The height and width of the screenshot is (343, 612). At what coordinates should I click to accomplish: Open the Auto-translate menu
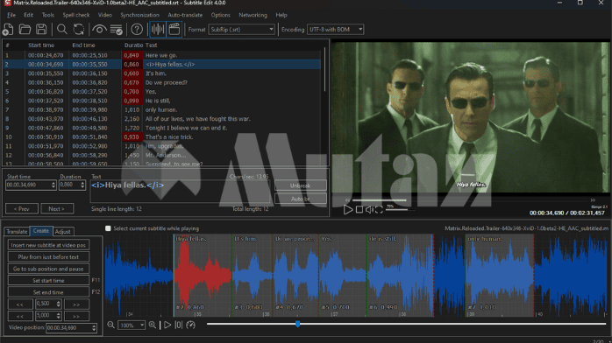185,15
